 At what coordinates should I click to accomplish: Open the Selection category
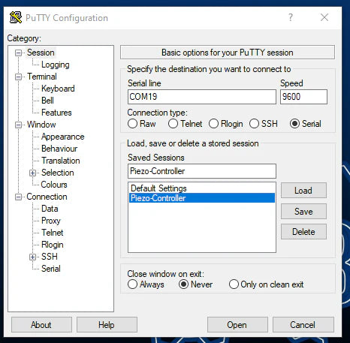[x=58, y=173]
